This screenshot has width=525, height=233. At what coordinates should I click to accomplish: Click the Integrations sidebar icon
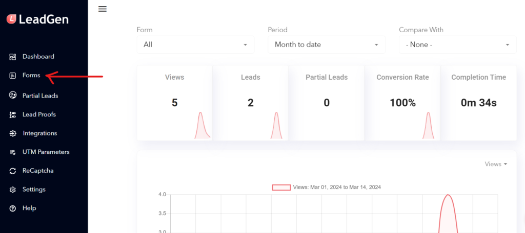click(12, 133)
